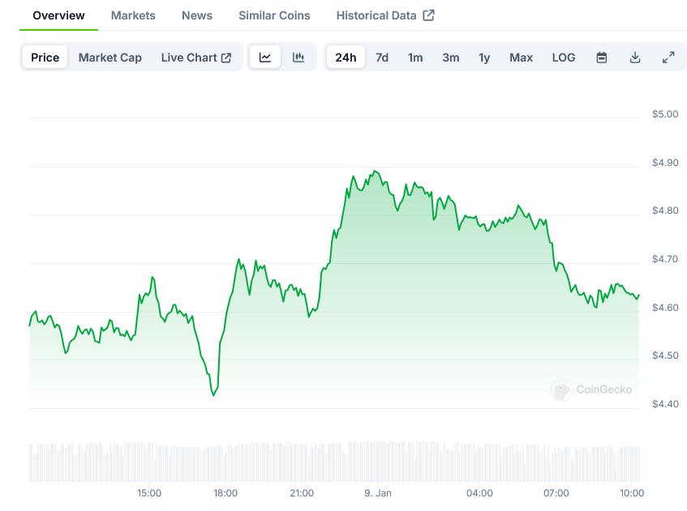This screenshot has width=687, height=511.
Task: Click the price line peak near 9. Jan
Action: click(374, 171)
